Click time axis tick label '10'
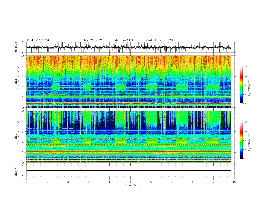This screenshot has height=204, width=264. pos(234,182)
